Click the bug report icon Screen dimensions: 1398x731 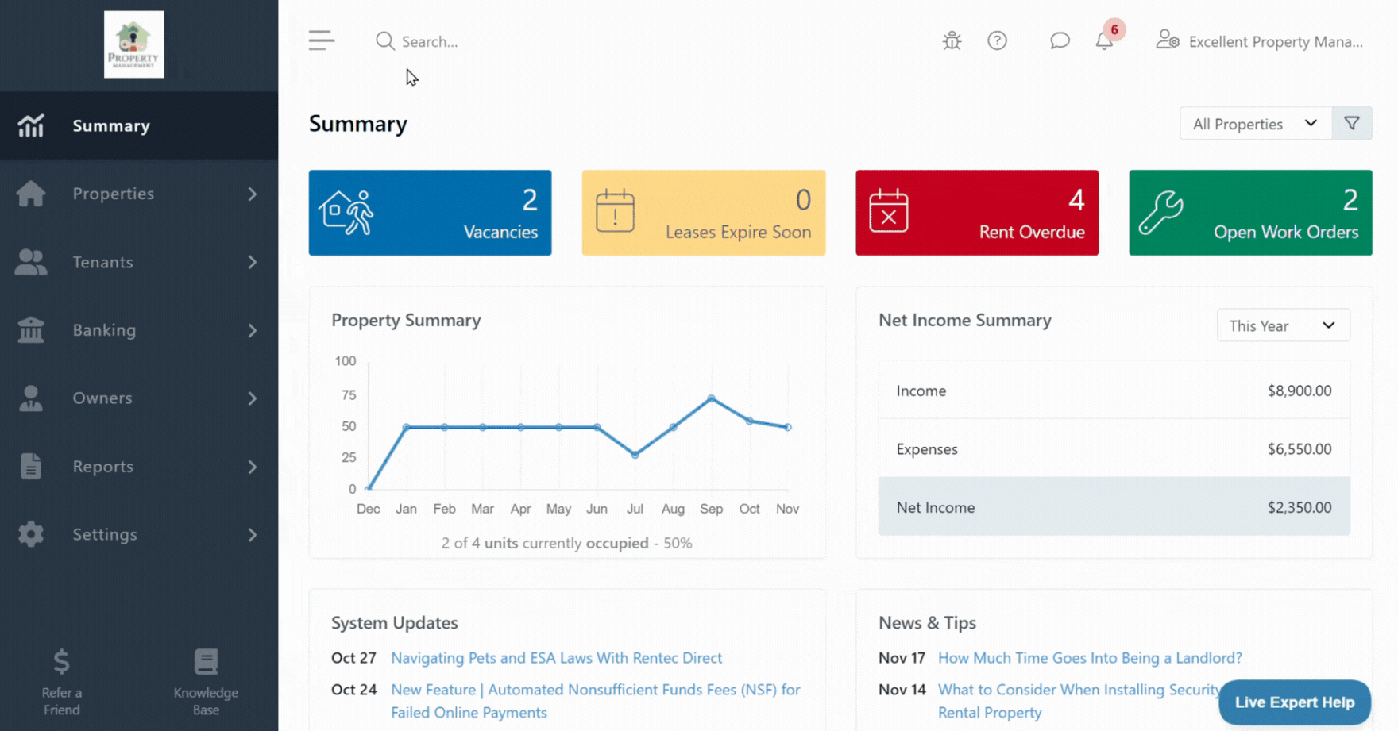tap(952, 41)
